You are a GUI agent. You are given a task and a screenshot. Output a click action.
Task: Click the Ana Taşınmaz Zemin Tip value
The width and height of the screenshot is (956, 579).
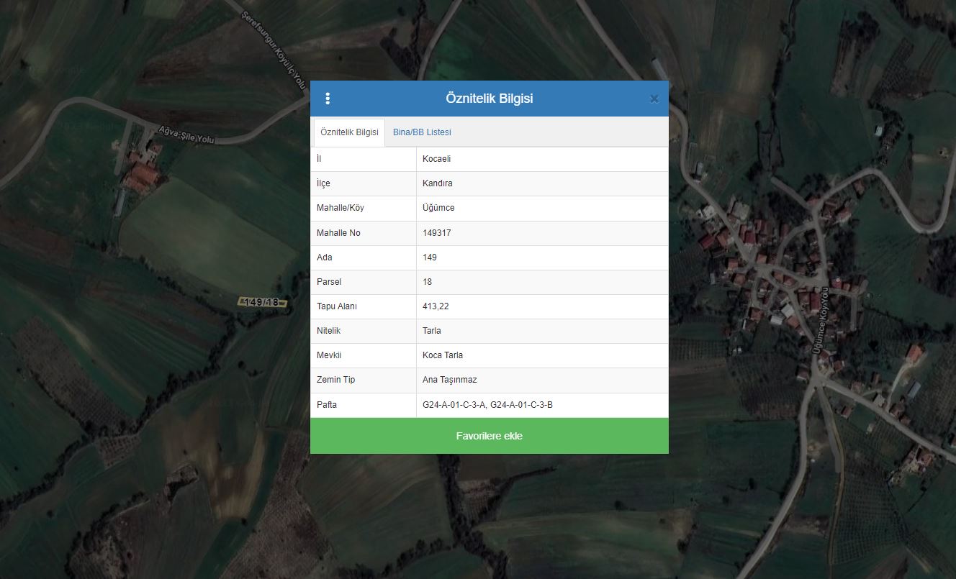[449, 380]
